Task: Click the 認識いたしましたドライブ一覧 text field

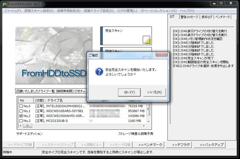Action: [x=51, y=91]
